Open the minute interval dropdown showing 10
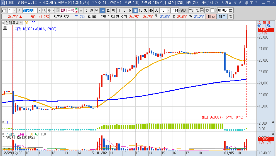This screenshot has height=156, width=276. (168, 10)
